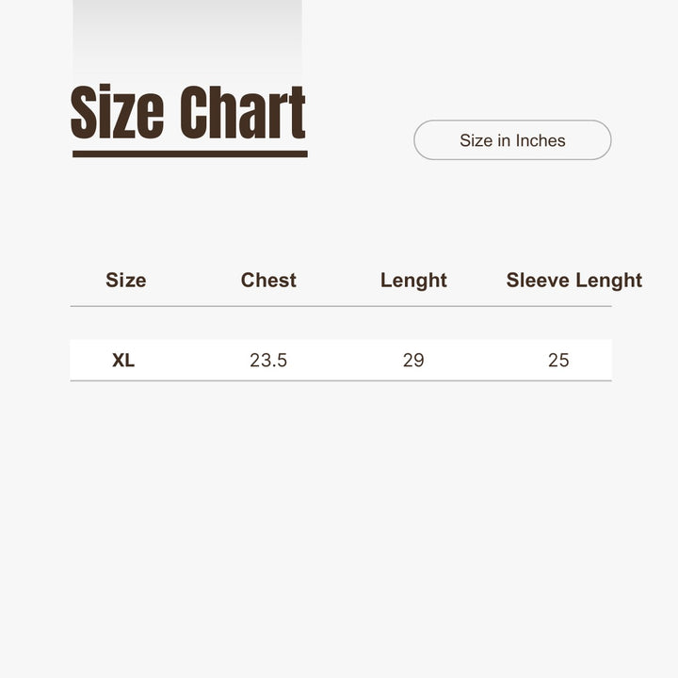Viewport: 678px width, 678px height.
Task: Click the 23.5 chest measurement value
Action: 268,360
